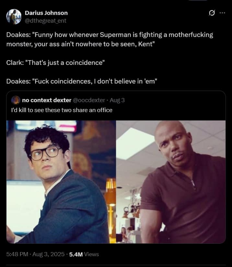Image resolution: width=232 pixels, height=267 pixels.
Task: Click the last Doakes line ending "believe in 'em"
Action: tap(82, 81)
